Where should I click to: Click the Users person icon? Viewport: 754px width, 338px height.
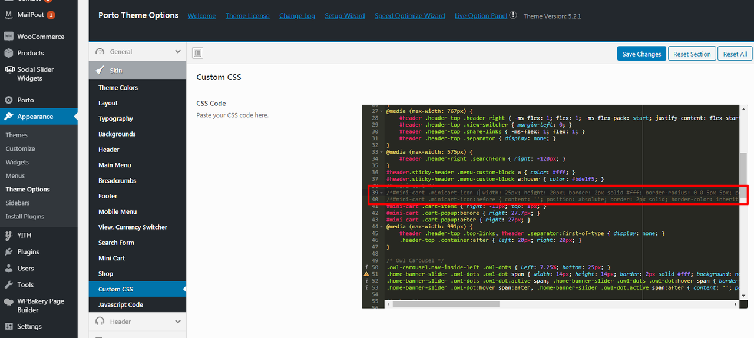tap(9, 269)
